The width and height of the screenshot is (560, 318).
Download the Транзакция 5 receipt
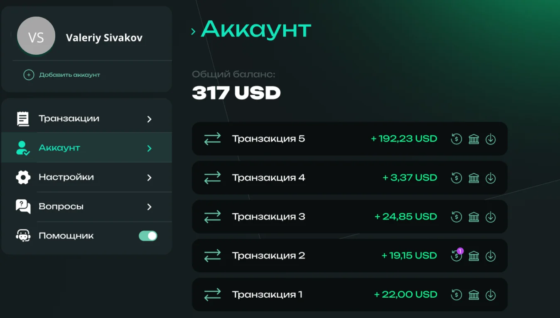(x=491, y=139)
